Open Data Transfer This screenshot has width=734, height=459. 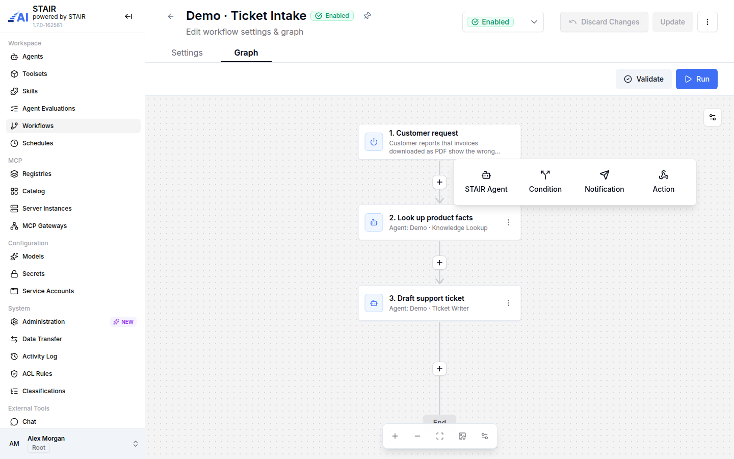[73, 339]
